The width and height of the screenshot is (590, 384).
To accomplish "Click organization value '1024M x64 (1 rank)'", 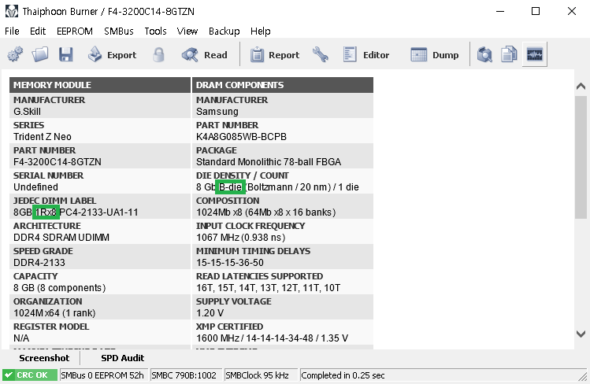I will (54, 313).
